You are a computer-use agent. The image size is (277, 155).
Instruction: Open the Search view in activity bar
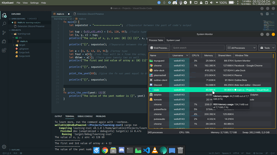click(4, 24)
